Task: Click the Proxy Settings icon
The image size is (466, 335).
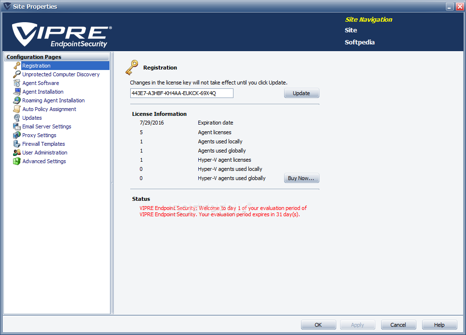Action: [17, 135]
